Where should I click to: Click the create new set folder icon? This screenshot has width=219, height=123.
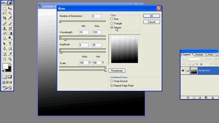(x=200, y=98)
